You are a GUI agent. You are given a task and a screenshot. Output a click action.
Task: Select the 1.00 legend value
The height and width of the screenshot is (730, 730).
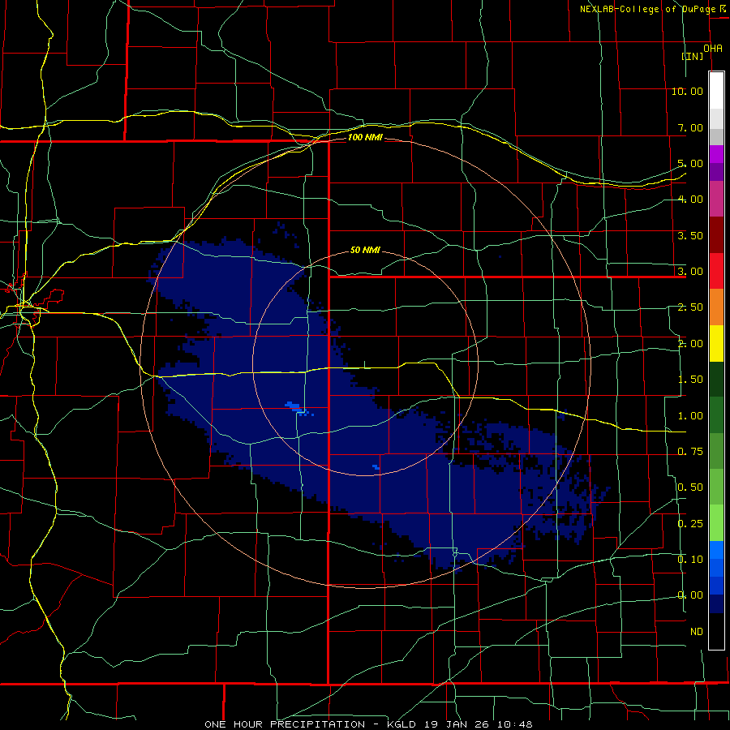click(690, 416)
